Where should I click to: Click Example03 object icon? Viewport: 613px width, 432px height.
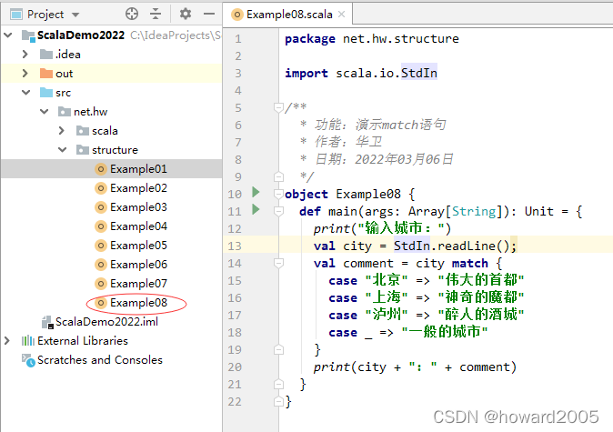[101, 206]
